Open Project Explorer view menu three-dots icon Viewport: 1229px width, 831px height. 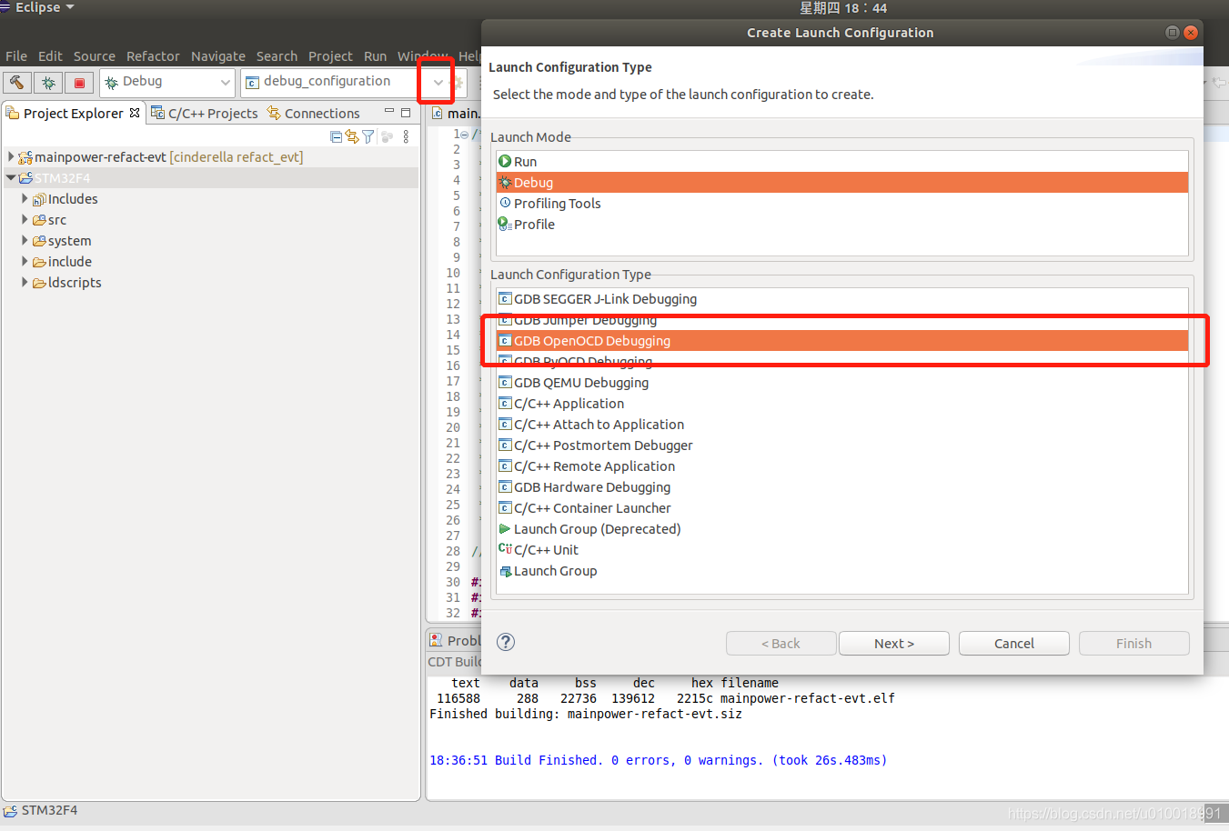tap(406, 136)
